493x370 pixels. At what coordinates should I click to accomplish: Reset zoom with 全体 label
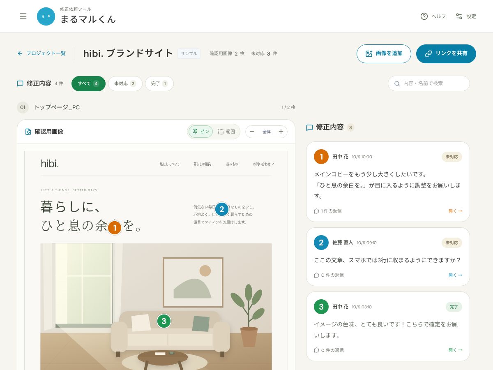tap(267, 132)
